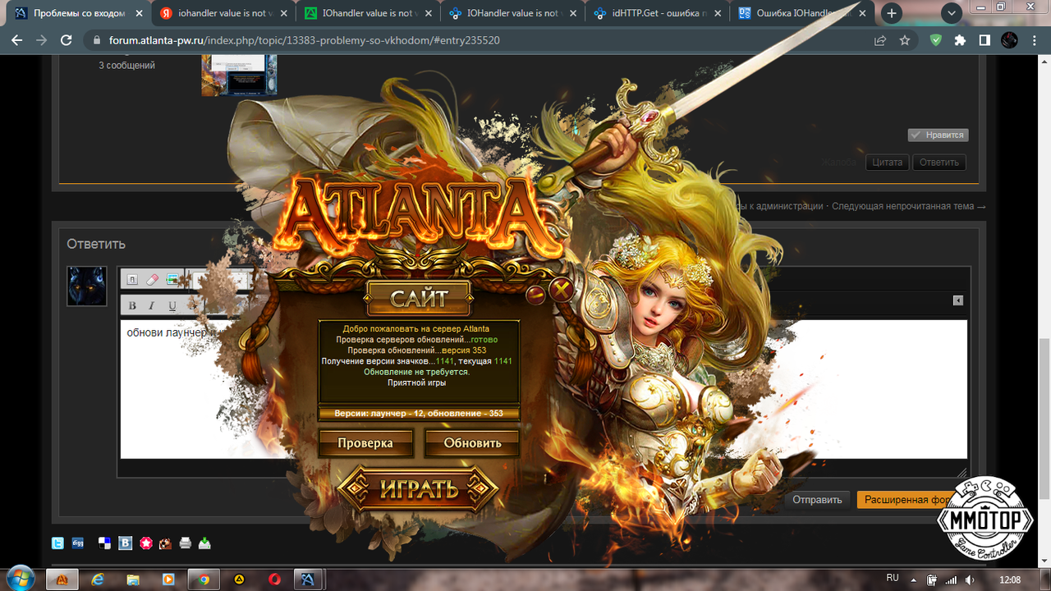Click the RU language indicator in the tray
The height and width of the screenshot is (591, 1051).
point(893,578)
